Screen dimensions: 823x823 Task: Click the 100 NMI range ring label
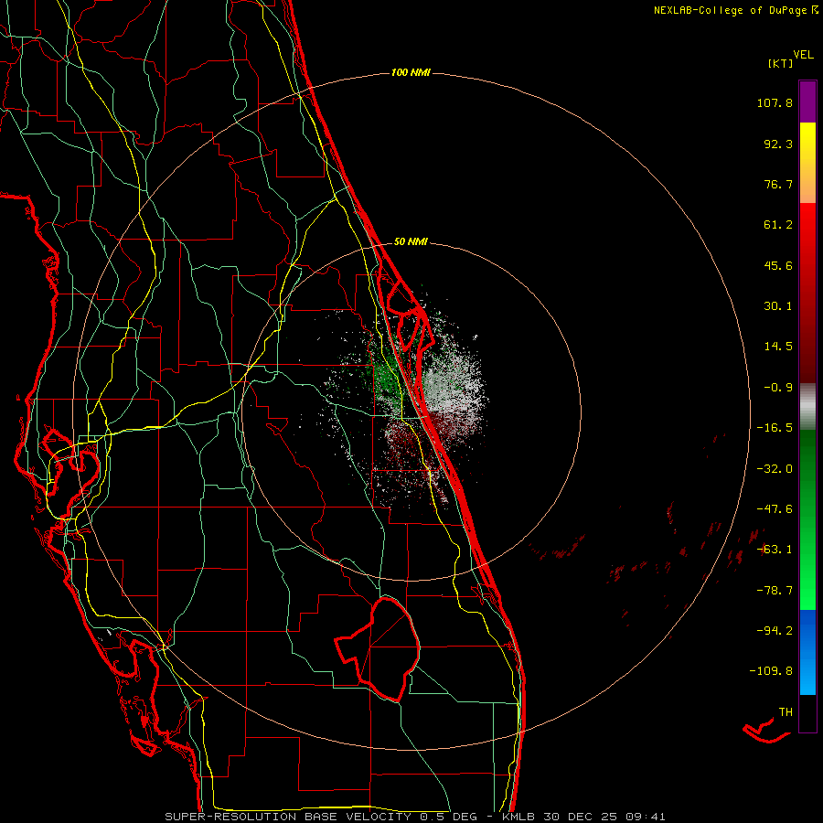pyautogui.click(x=411, y=72)
